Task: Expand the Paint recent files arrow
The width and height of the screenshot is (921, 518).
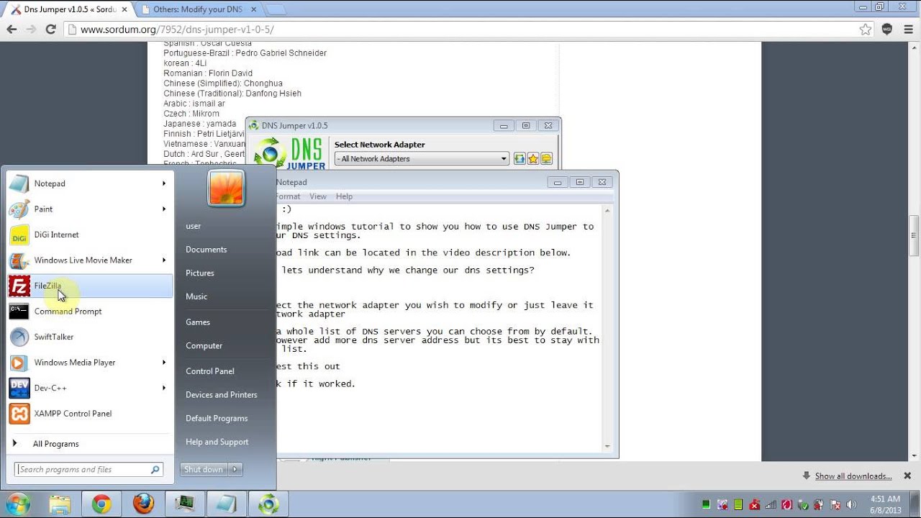Action: pos(164,209)
